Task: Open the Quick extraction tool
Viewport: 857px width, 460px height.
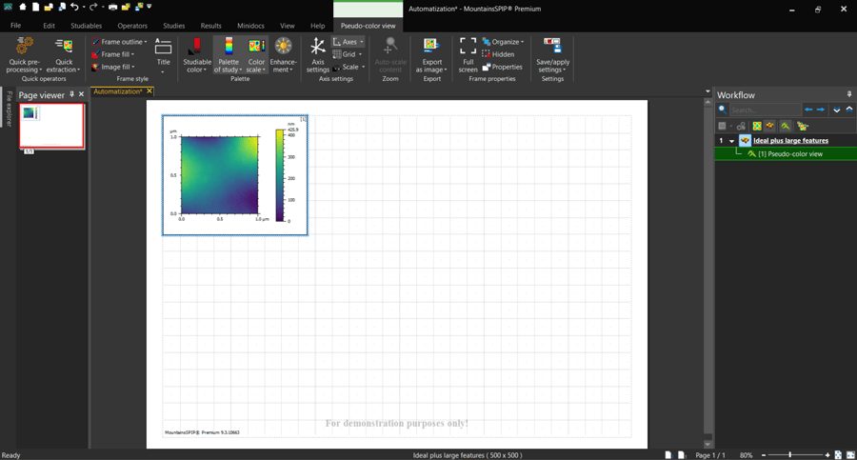Action: pyautogui.click(x=64, y=54)
